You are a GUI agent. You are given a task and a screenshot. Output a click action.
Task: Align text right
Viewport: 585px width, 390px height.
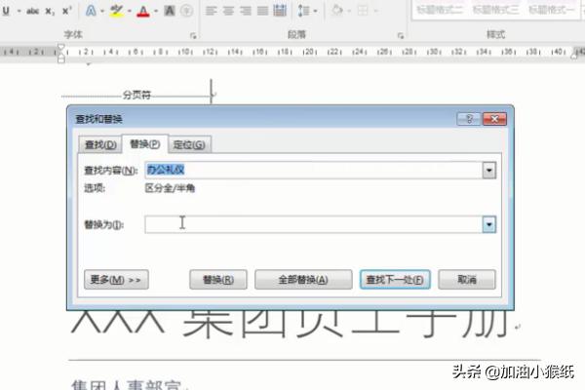pos(246,11)
